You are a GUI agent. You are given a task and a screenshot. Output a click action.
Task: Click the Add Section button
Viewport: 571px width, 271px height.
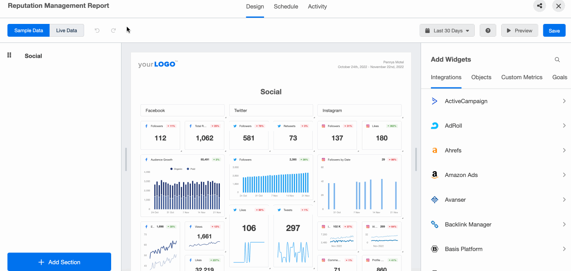(59, 262)
